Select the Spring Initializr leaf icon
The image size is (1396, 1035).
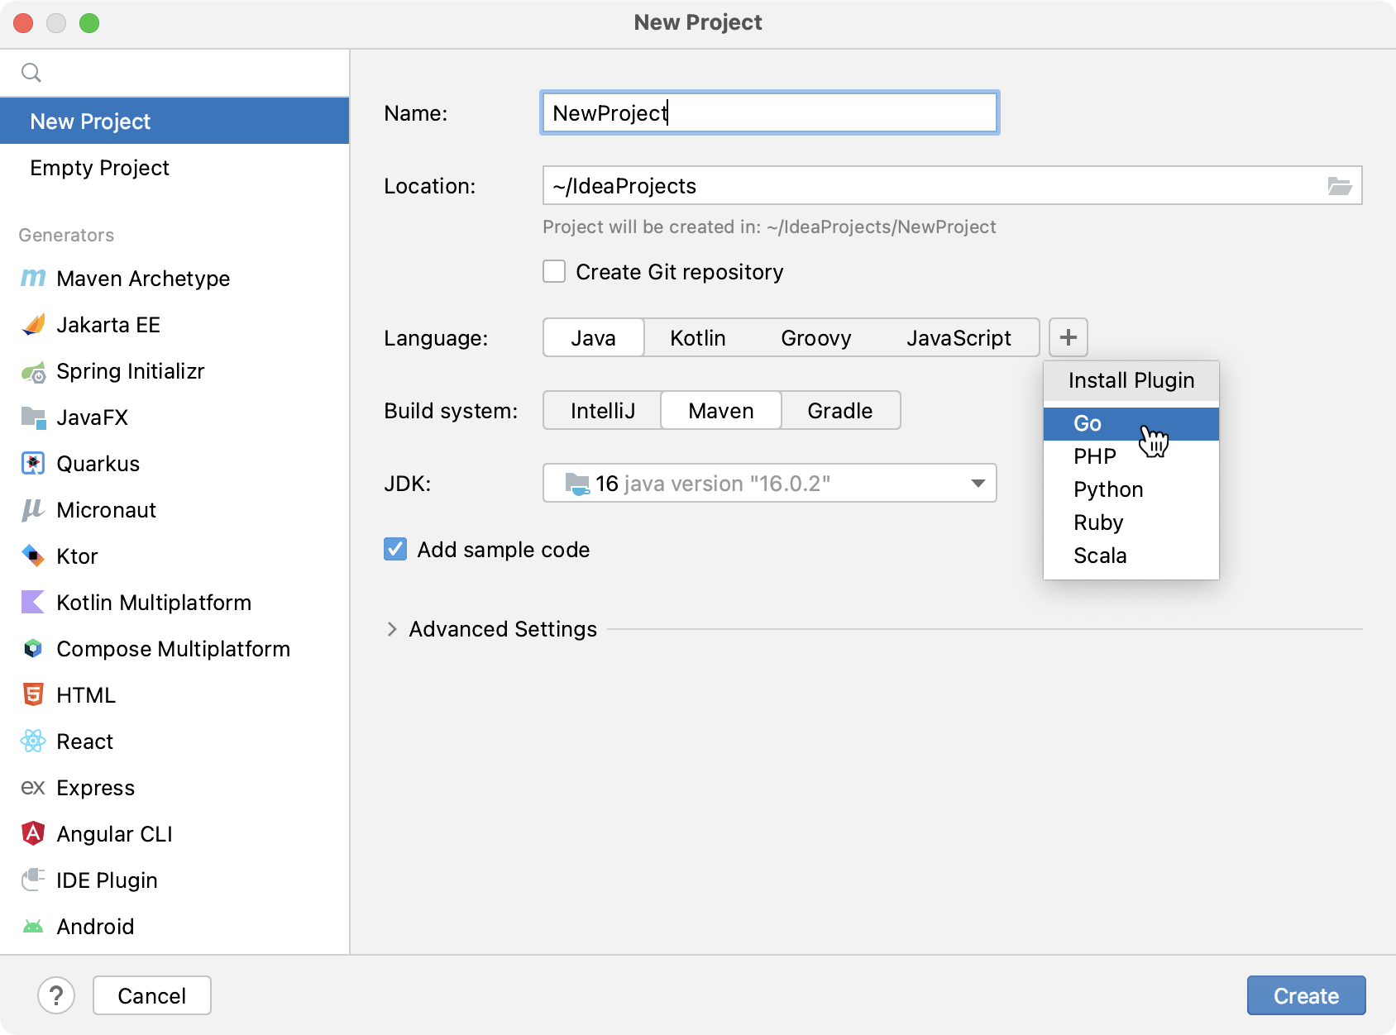(x=33, y=372)
